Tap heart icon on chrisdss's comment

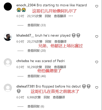pos(97,62)
